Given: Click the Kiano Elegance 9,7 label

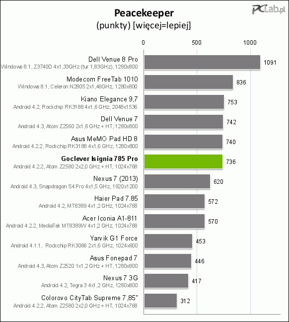Looking at the screenshot, I should point(109,99).
